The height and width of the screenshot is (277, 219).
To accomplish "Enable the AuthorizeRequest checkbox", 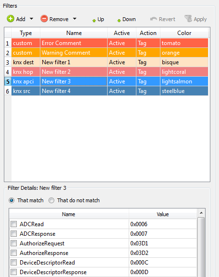I will [13, 243].
